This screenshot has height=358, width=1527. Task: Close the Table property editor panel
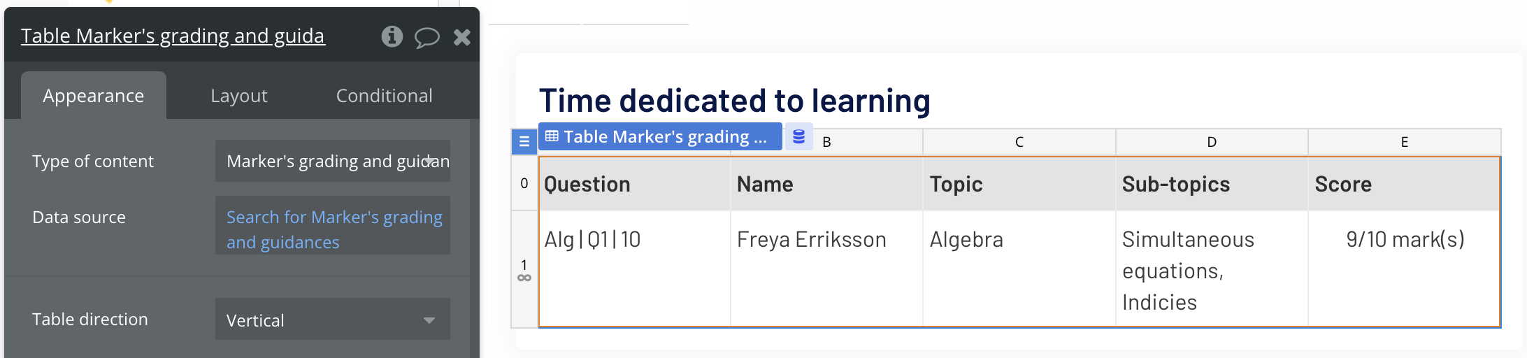click(461, 37)
